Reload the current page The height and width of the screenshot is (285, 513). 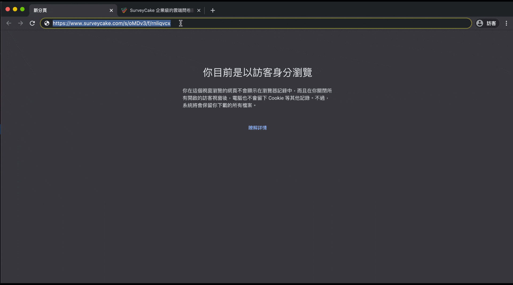click(x=32, y=23)
